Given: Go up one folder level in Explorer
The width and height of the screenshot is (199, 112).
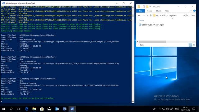Looking at the screenshot, I should coord(150,15).
